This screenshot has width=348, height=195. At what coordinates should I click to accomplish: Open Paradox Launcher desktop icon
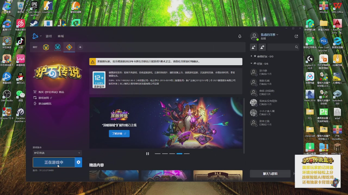[21, 115]
